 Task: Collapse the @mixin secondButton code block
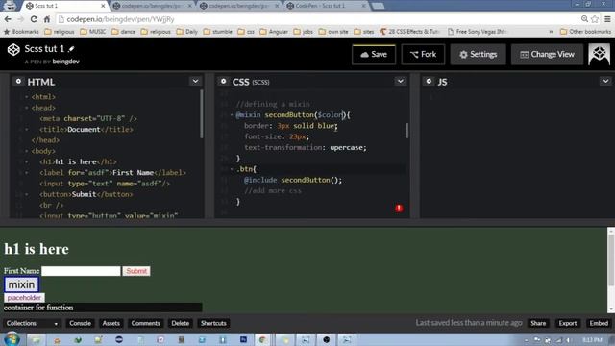click(232, 115)
